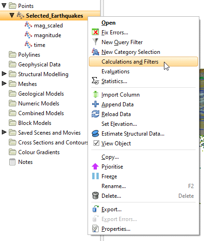Collapse the Points folder
204x241 pixels.
[x=4, y=6]
